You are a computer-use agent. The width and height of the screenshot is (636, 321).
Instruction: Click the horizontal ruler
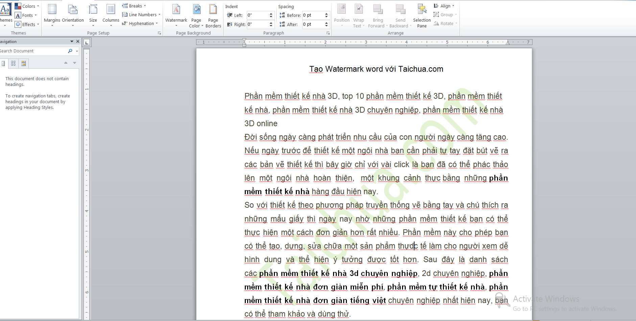(x=364, y=42)
